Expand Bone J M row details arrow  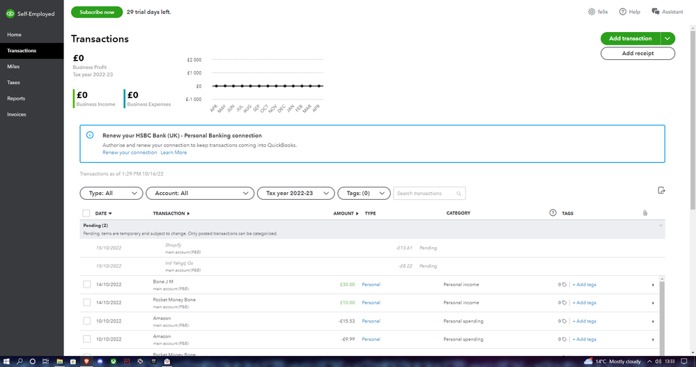(x=653, y=285)
